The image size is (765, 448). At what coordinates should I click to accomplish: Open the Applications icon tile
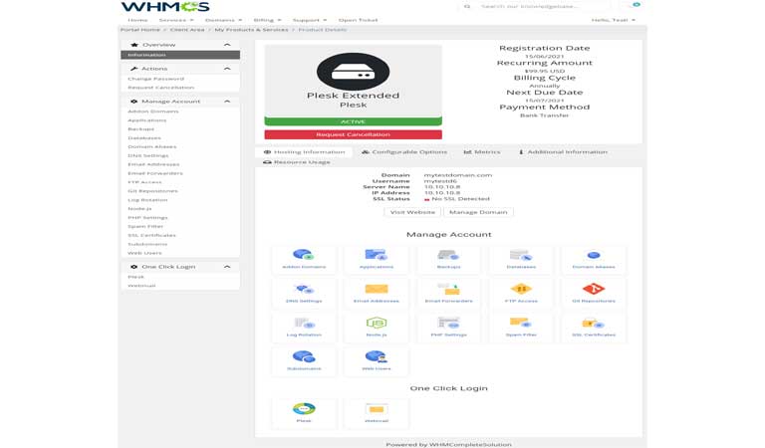[x=377, y=259]
